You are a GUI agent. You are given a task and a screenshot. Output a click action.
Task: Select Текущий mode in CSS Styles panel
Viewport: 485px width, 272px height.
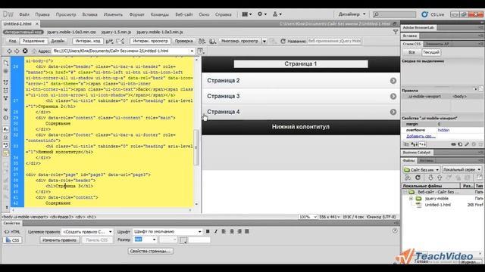pos(431,52)
